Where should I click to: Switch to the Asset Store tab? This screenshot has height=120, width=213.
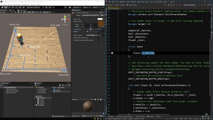22,10
